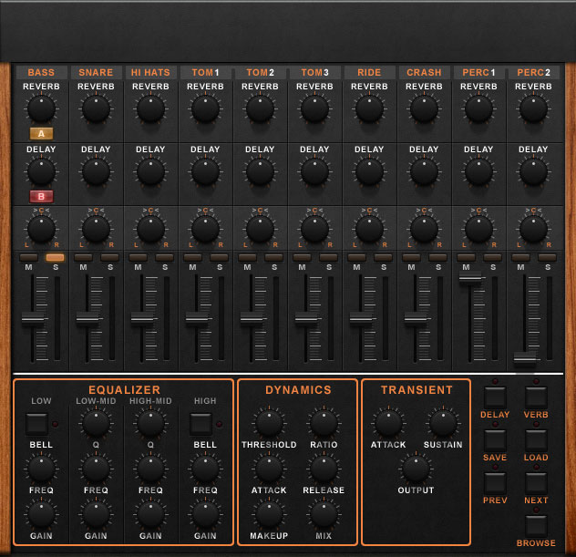
Task: Toggle the HIGH band BELL switch
Action: tap(201, 423)
